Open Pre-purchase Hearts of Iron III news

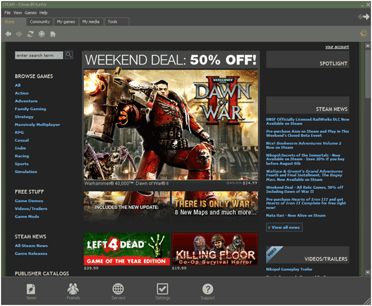[306, 204]
